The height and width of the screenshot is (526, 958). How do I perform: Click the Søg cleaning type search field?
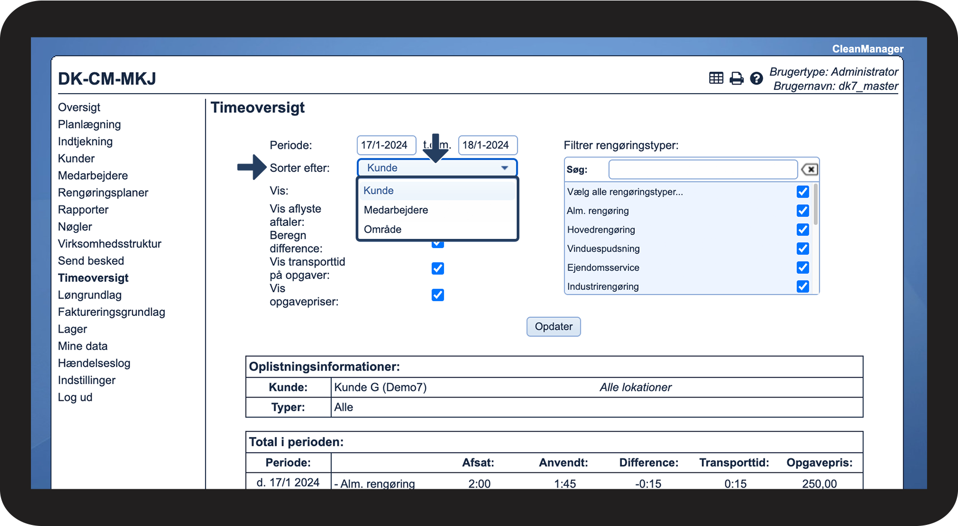[703, 170]
